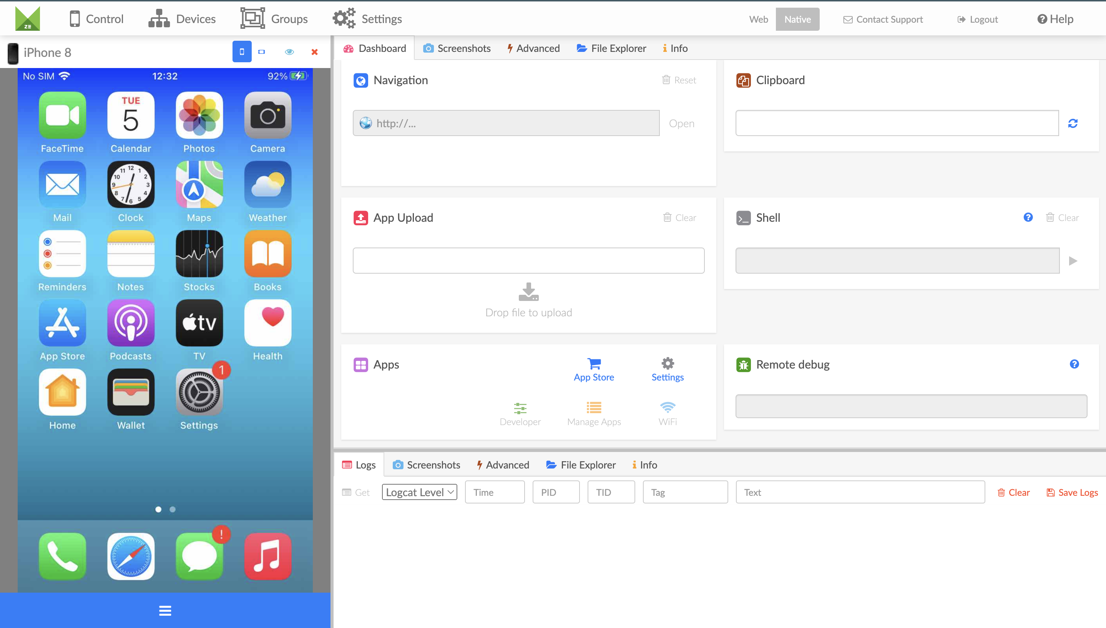Tap App Store icon on iPhone home screen
Screen dimensions: 1106x628
(x=62, y=323)
